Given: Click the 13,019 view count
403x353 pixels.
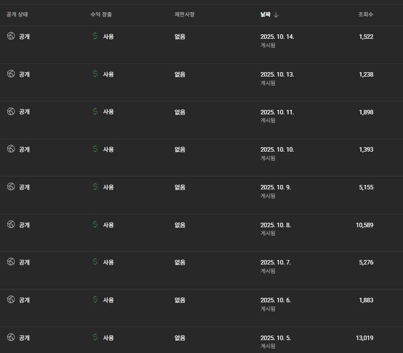Looking at the screenshot, I should [364, 338].
